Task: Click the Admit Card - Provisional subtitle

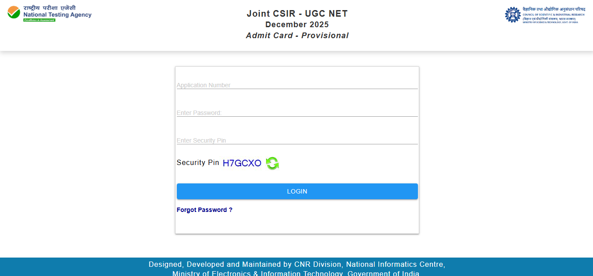Action: [x=297, y=36]
